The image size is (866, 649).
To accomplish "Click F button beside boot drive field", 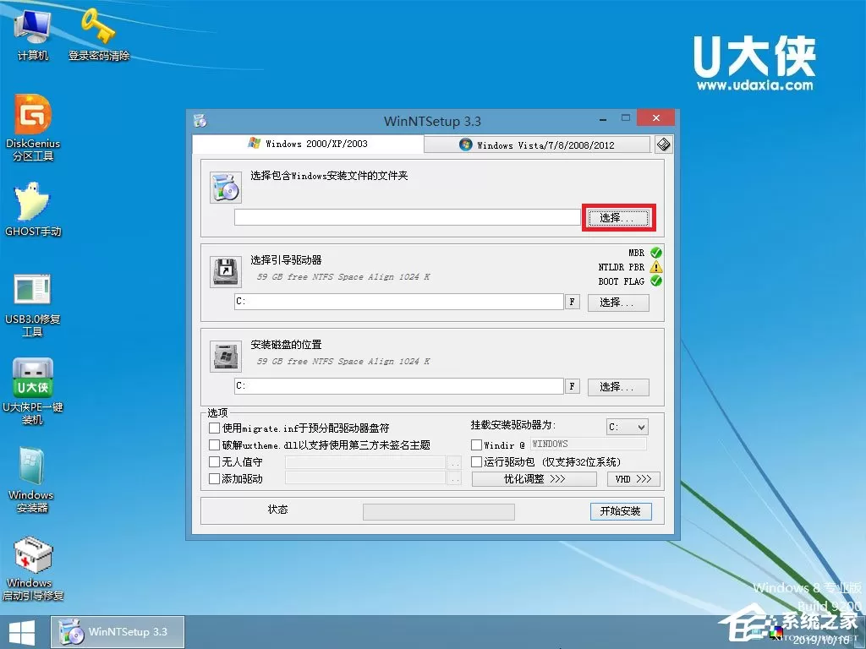I will [x=573, y=302].
